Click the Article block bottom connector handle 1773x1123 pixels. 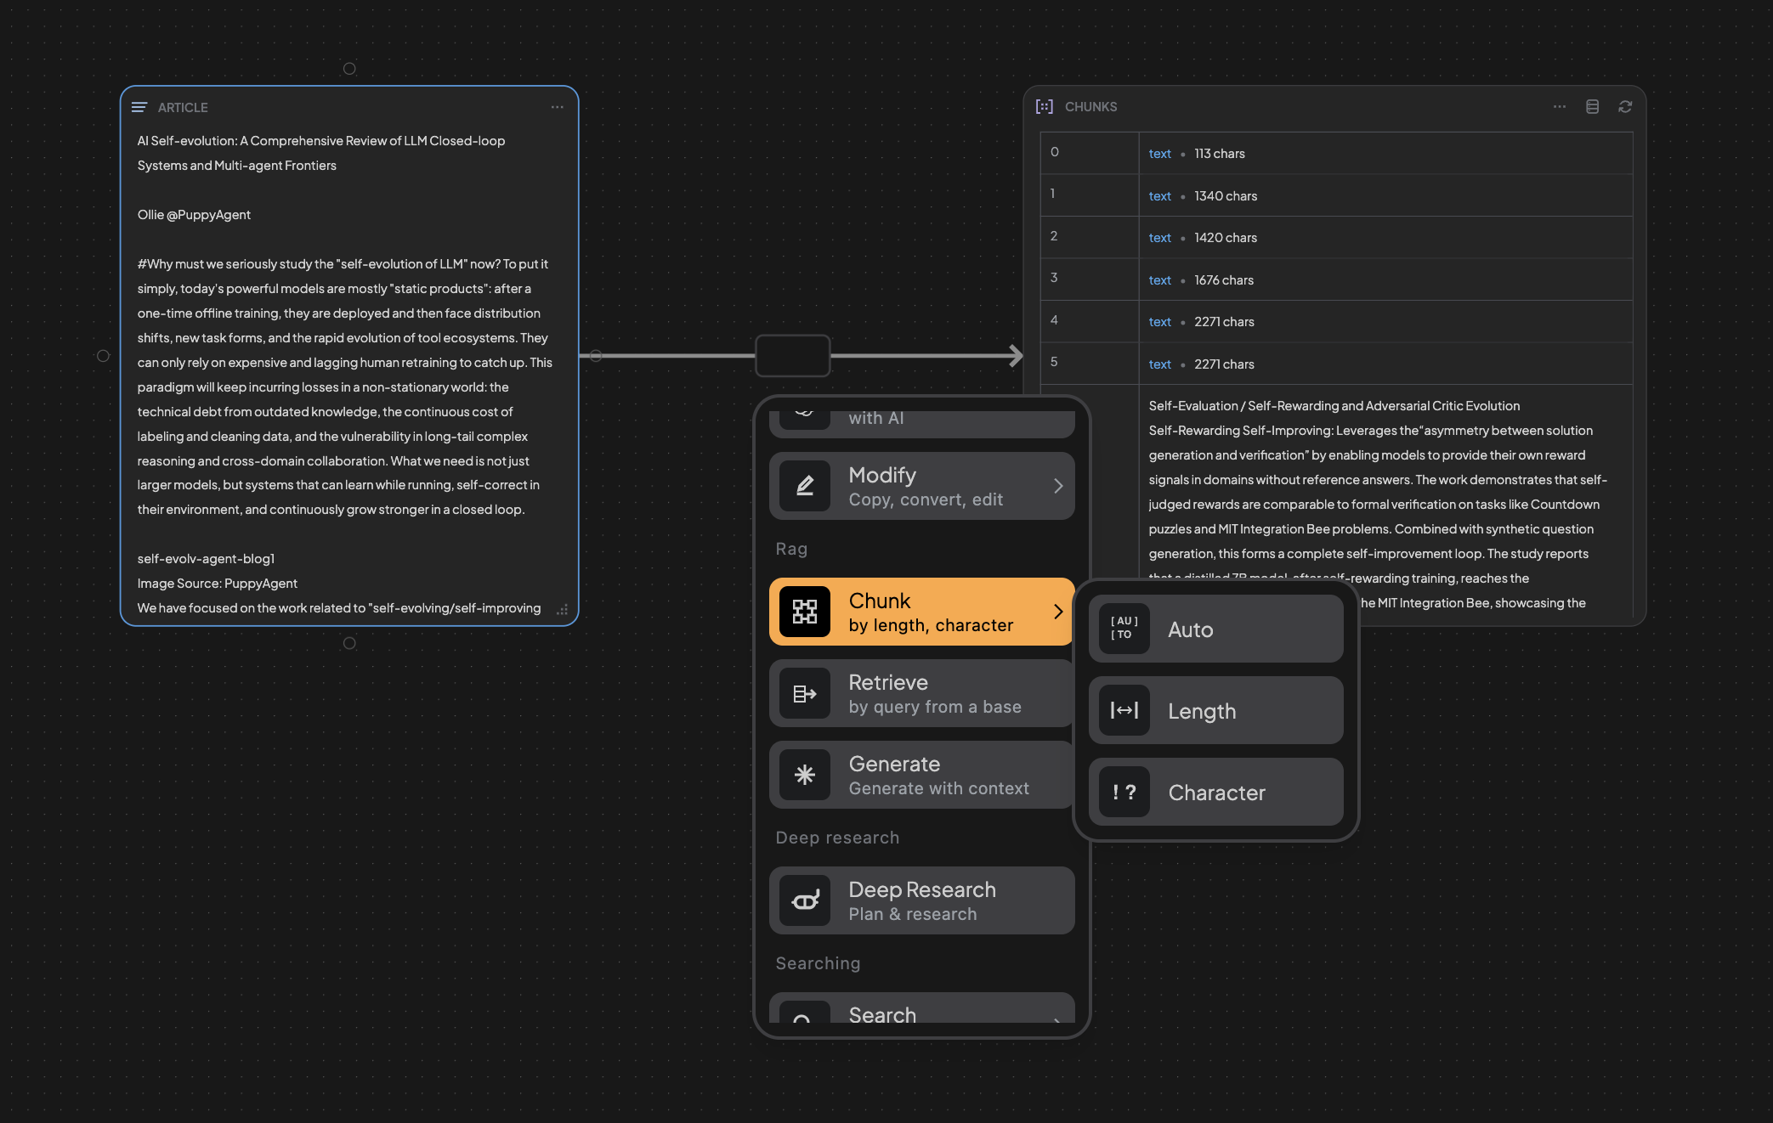click(x=349, y=643)
